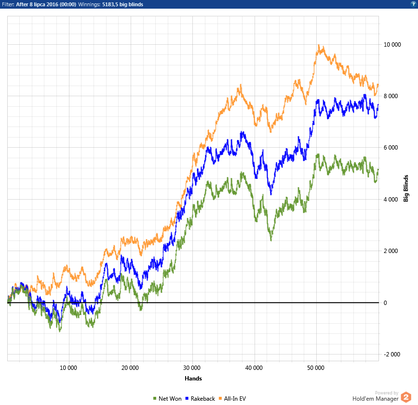Click the All-In EV legend label
Screen dimensions: 418x405
pyautogui.click(x=235, y=399)
